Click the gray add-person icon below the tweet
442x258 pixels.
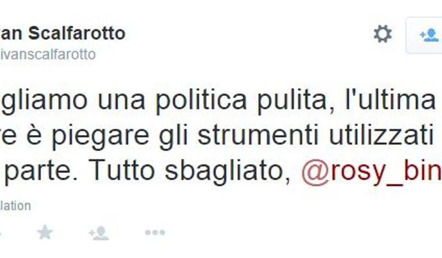click(x=99, y=233)
